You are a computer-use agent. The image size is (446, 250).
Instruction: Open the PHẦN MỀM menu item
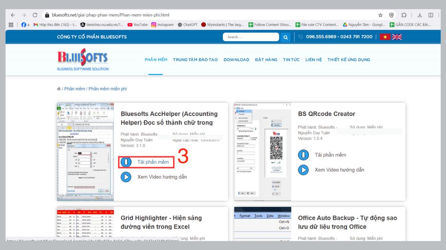156,60
